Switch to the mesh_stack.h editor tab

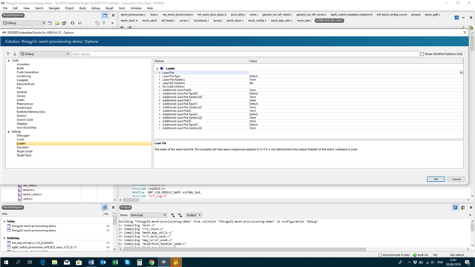[x=129, y=21]
